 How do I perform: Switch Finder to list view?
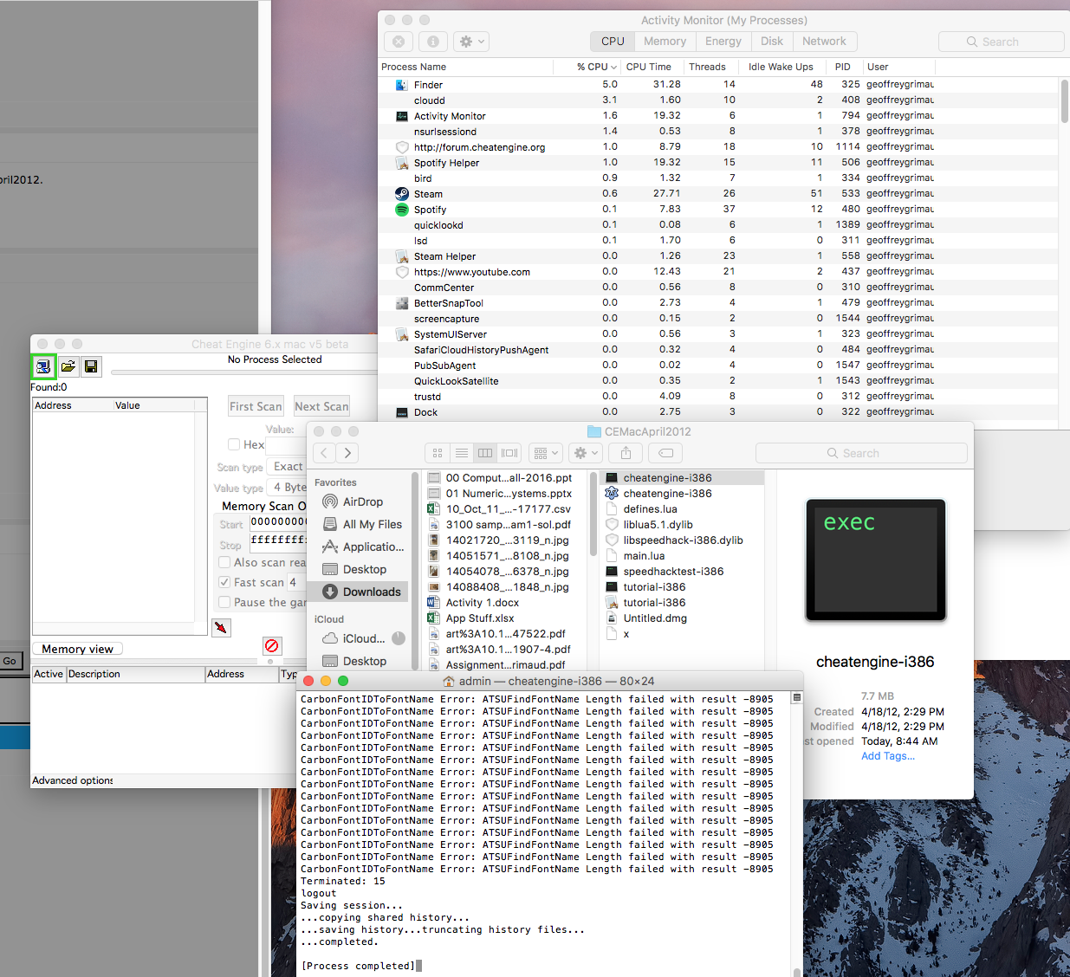462,453
